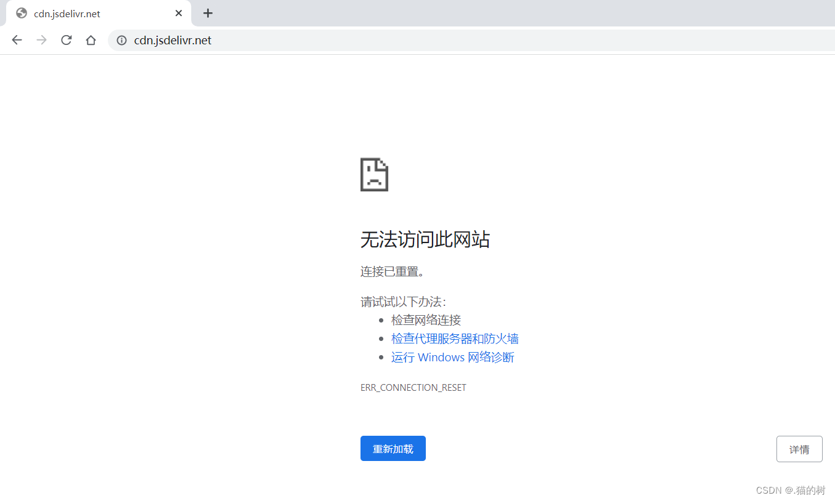Screen dimensions: 835x501
Task: Open the 运行 Windows 网络诊断 link
Action: [x=453, y=357]
